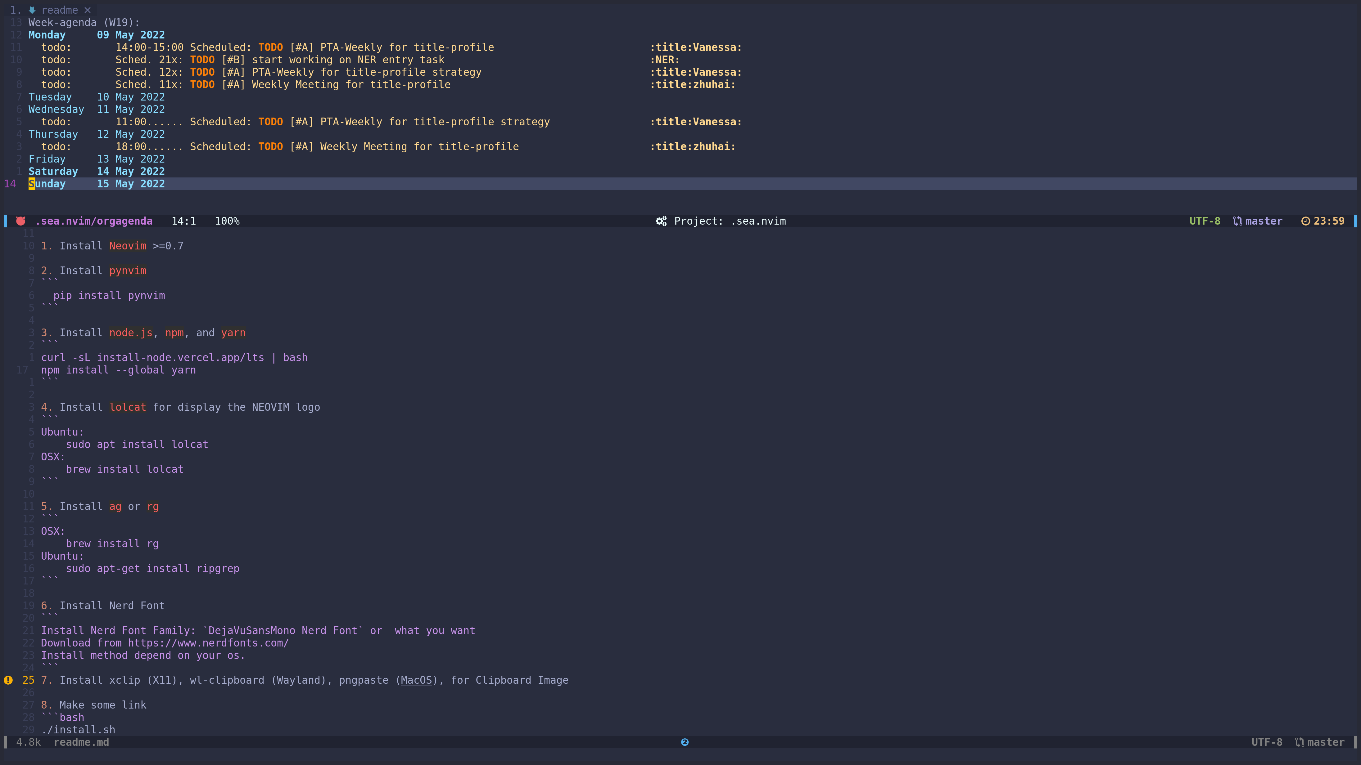Click readme.md filename in bottom statusline
The width and height of the screenshot is (1361, 765).
[81, 742]
